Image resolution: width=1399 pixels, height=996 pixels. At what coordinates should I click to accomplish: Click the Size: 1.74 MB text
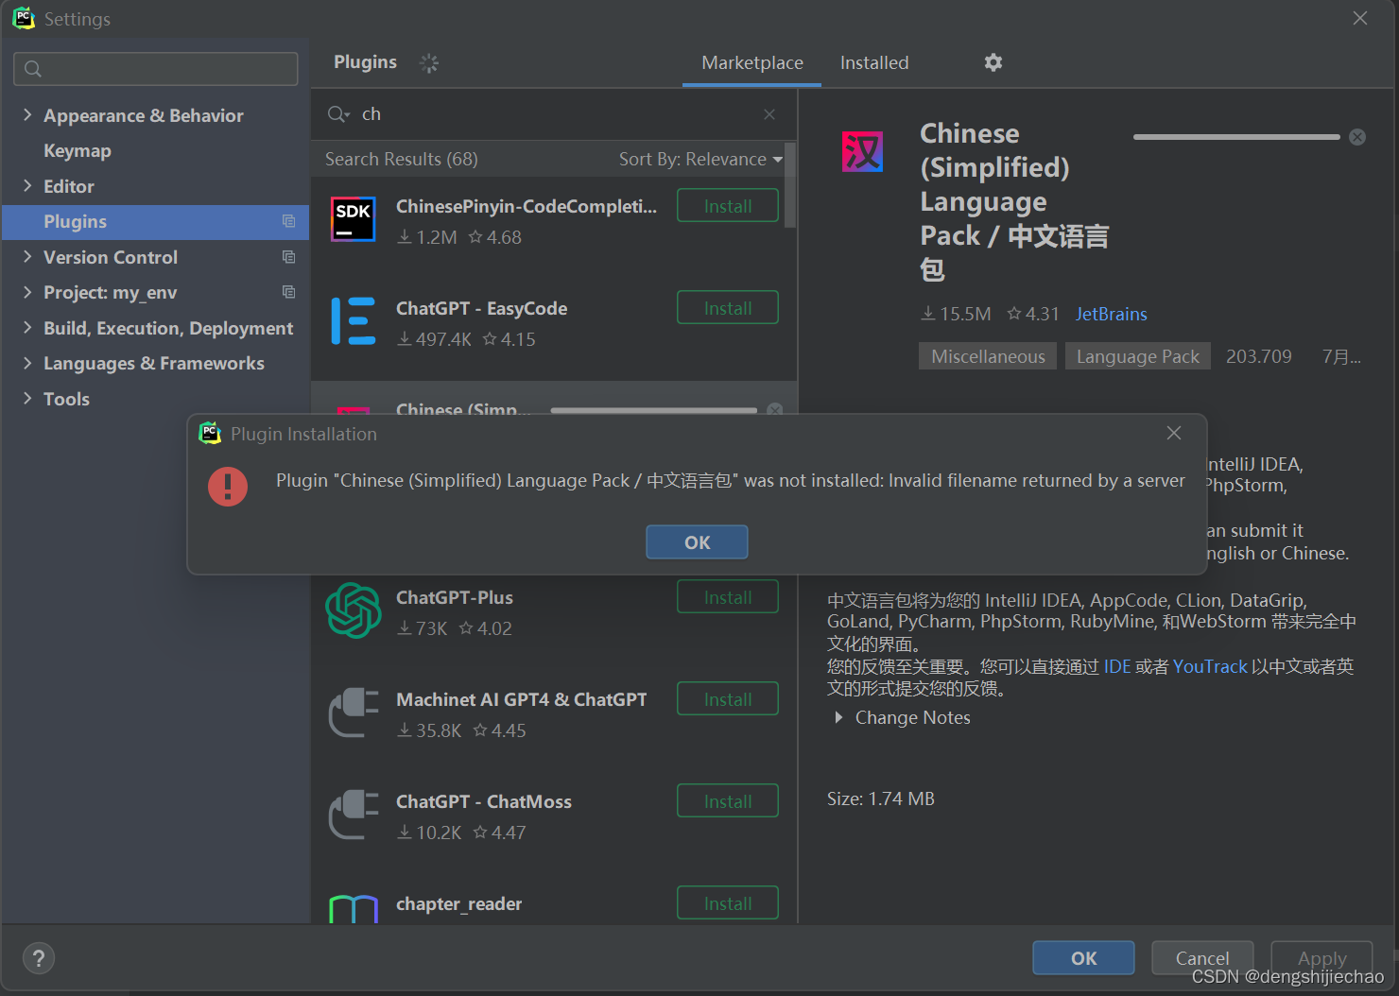pos(881,799)
